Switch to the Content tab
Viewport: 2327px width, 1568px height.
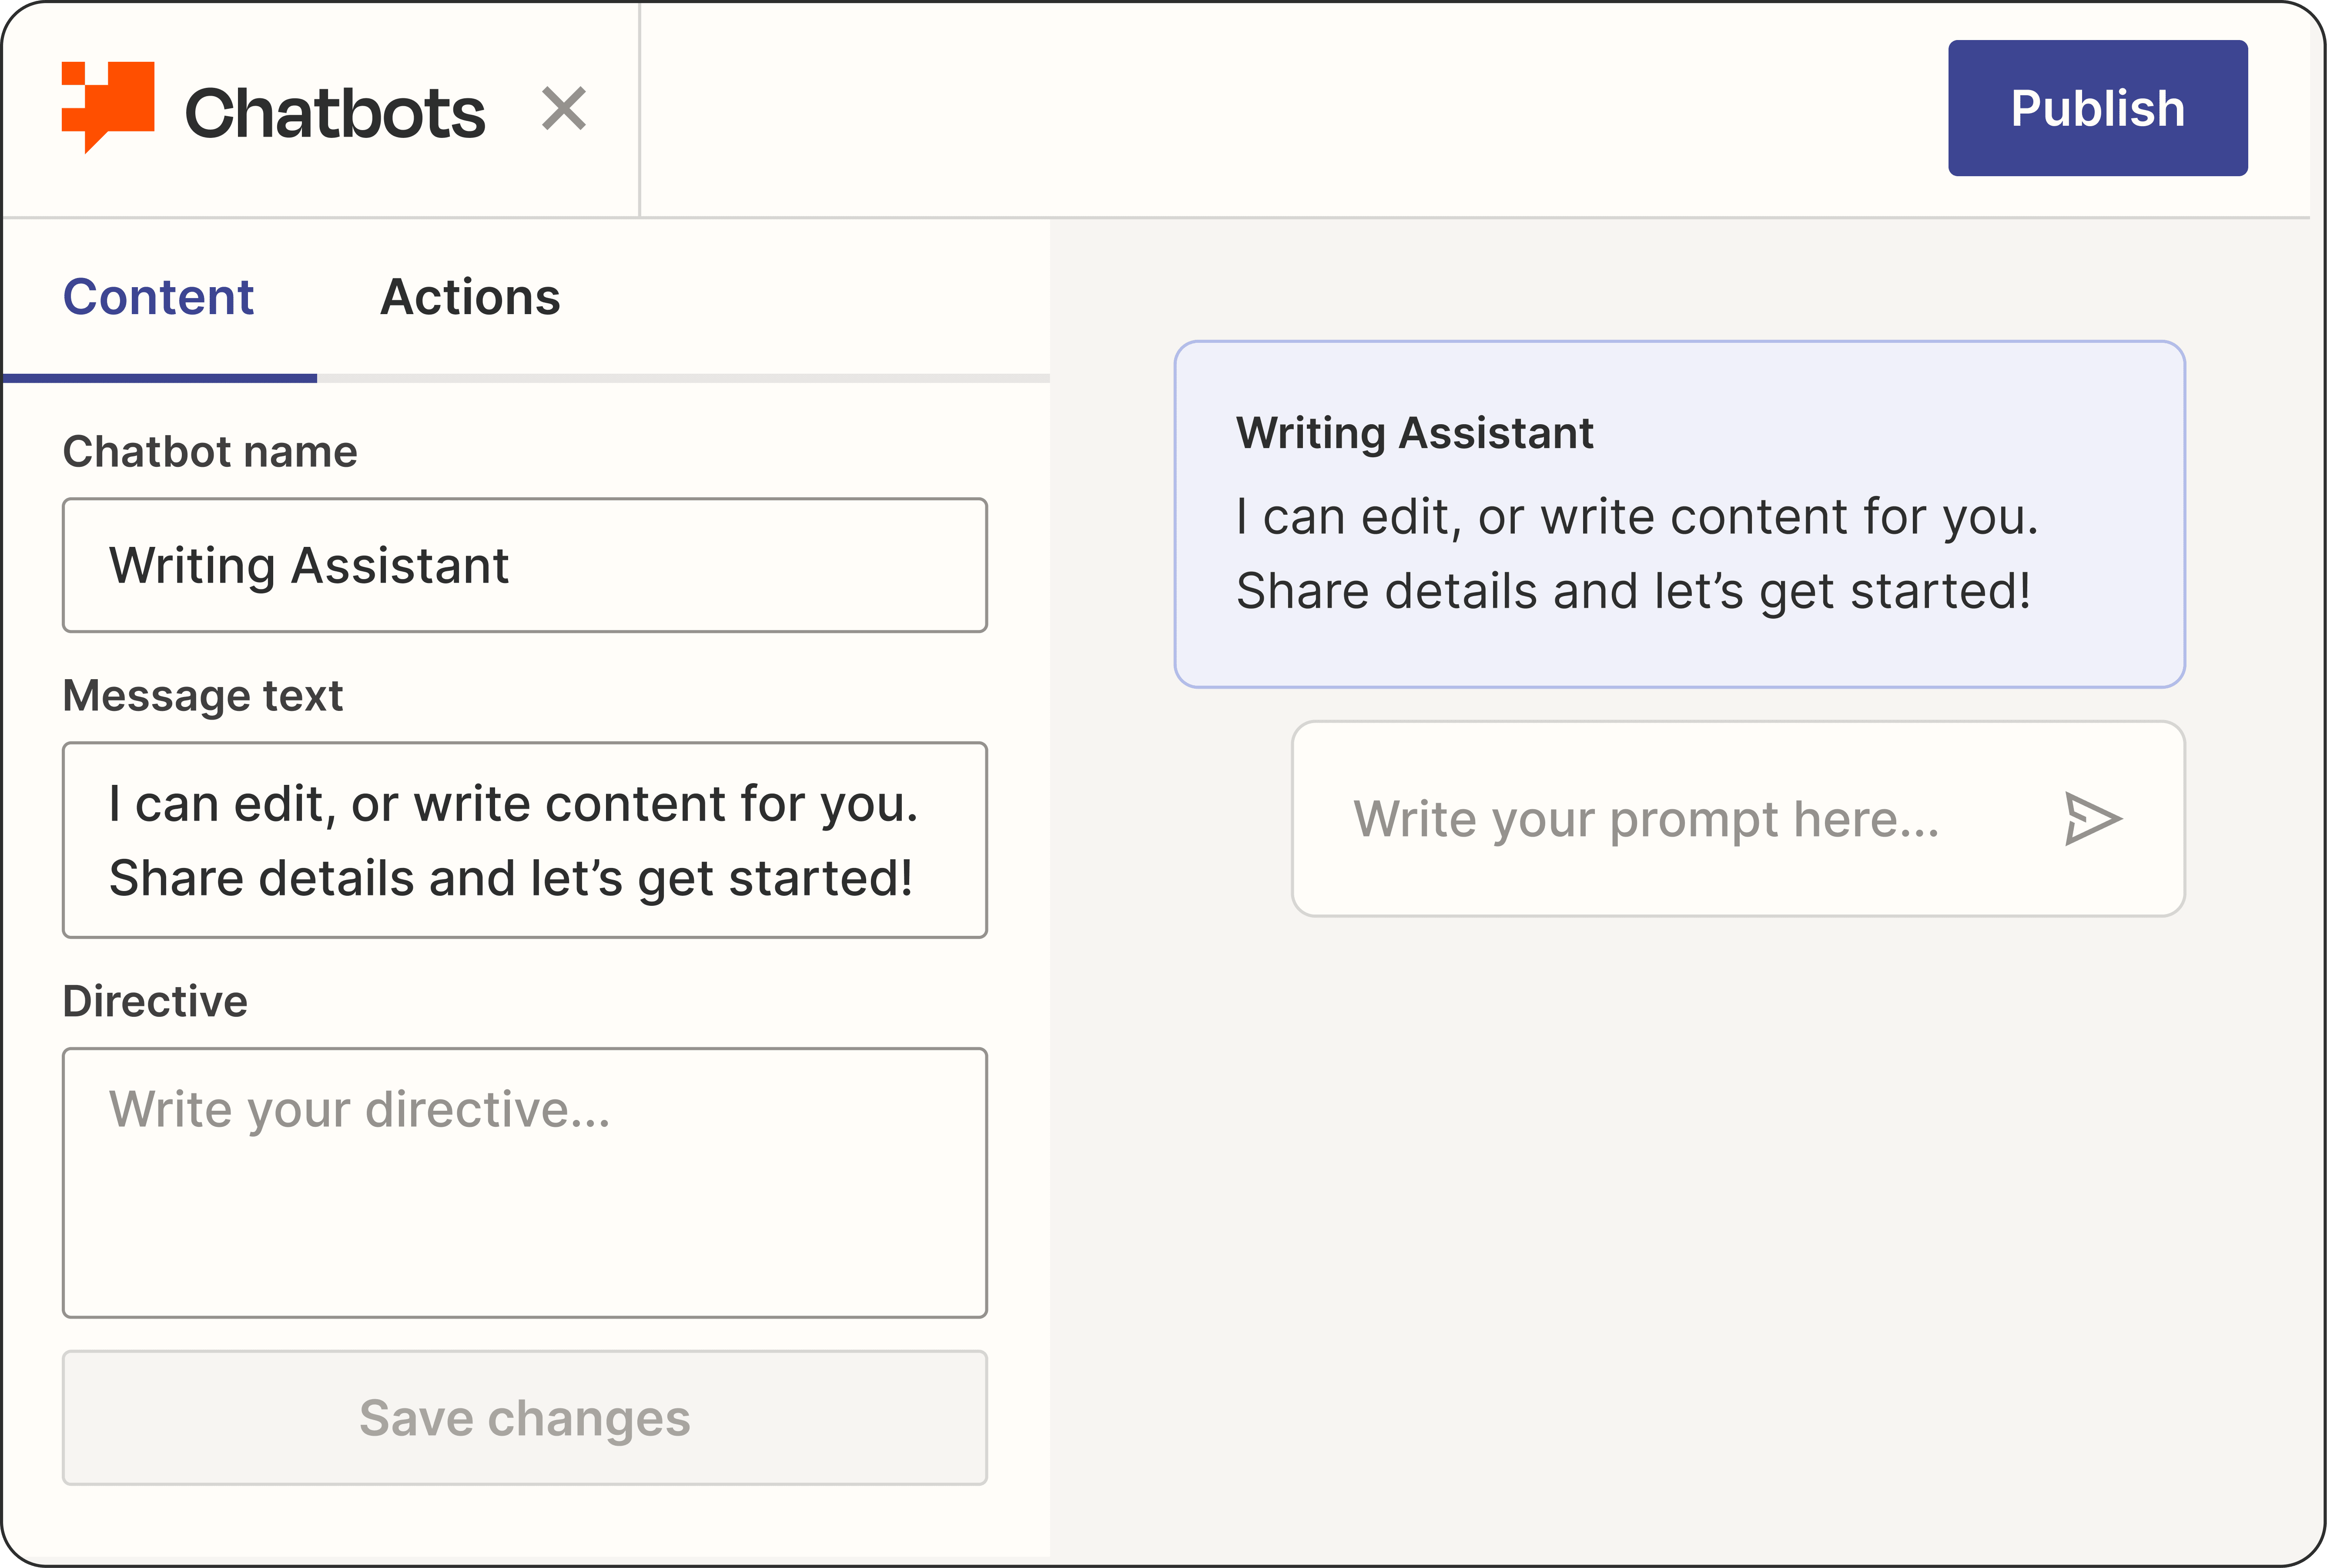158,297
